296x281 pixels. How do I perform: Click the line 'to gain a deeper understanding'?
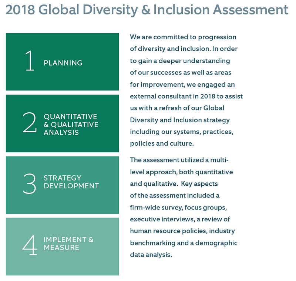180,61
